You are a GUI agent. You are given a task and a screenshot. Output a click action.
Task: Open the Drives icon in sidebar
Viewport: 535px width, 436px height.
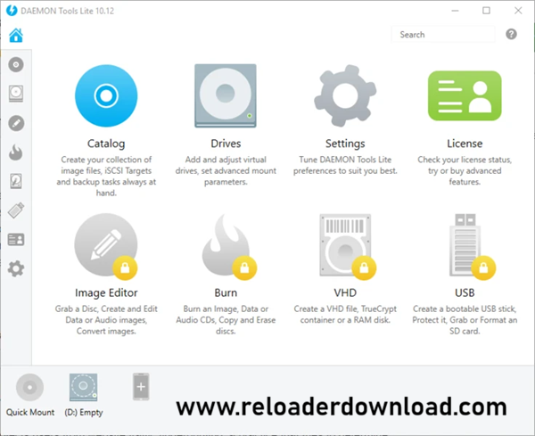point(16,94)
